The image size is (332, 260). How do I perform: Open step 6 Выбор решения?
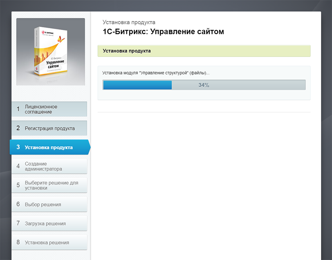click(49, 204)
